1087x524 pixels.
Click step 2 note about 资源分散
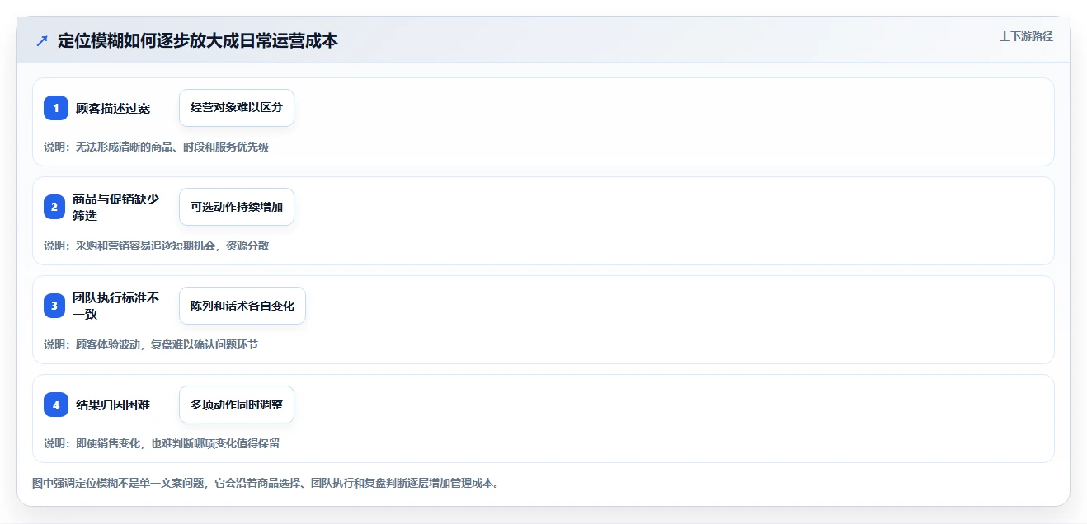point(157,246)
